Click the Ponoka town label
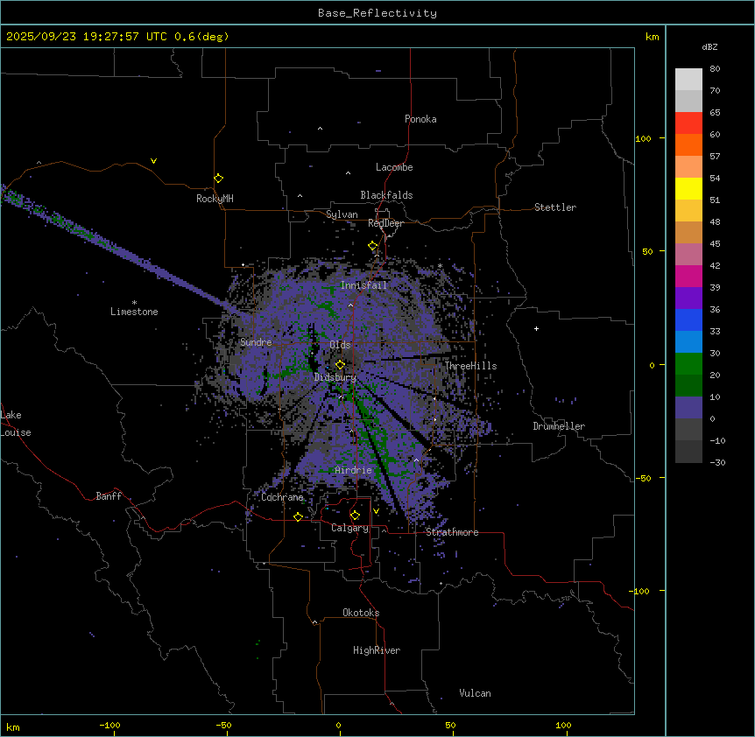The width and height of the screenshot is (755, 737). pos(420,119)
